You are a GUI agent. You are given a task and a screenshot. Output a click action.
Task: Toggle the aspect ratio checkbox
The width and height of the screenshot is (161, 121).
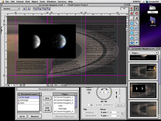[x=89, y=93]
